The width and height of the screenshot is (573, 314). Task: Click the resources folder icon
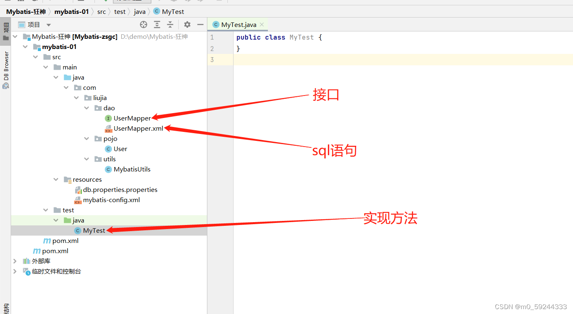point(67,180)
